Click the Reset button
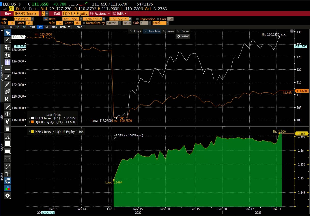310x216 pixels. tap(183, 36)
